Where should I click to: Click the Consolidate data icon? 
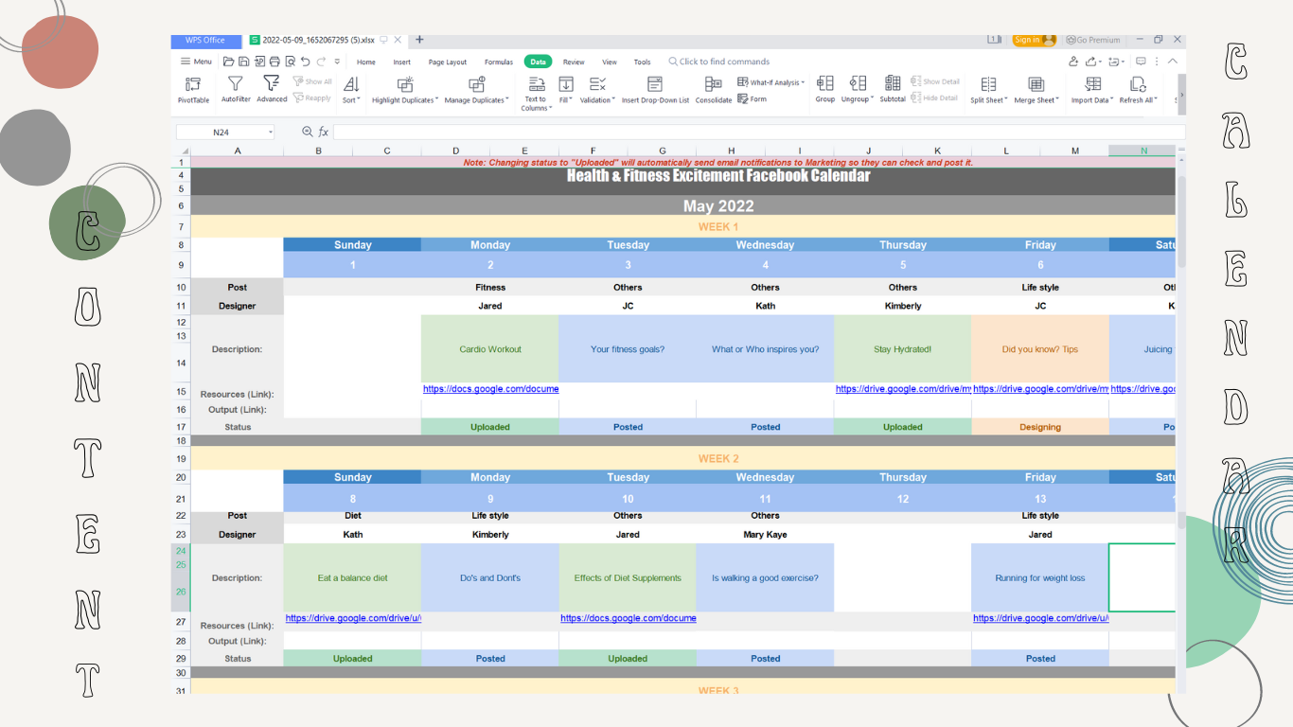[714, 90]
